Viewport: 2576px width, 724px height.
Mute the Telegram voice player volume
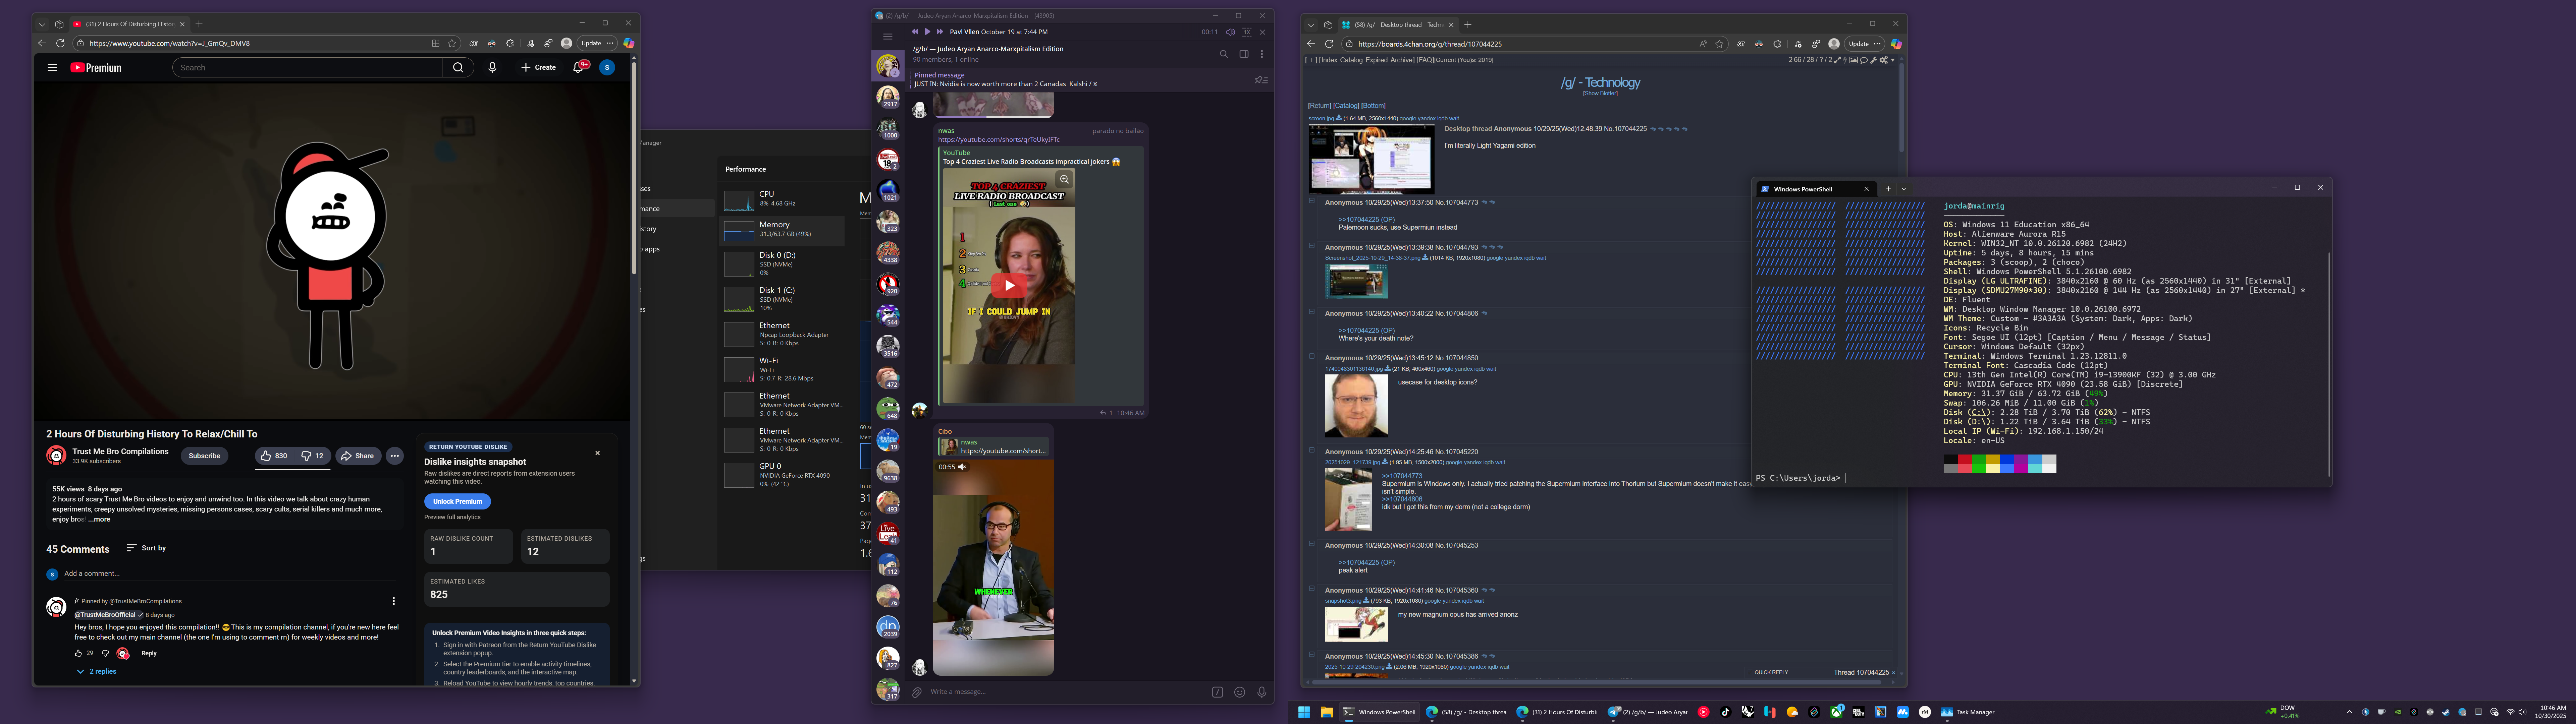[1231, 32]
